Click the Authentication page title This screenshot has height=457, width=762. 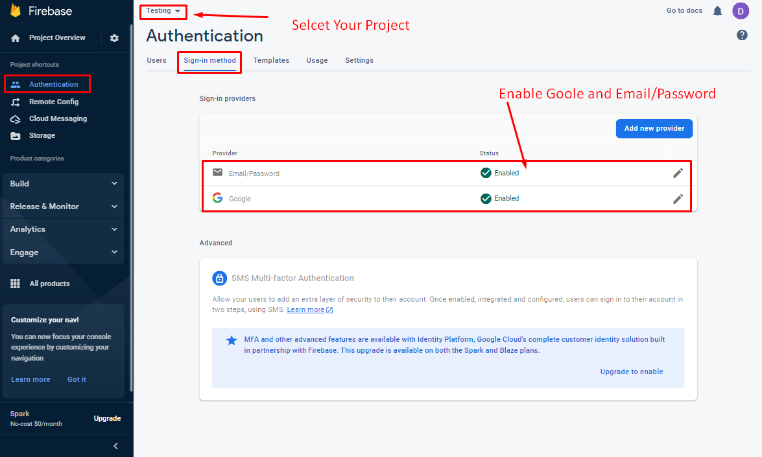click(x=204, y=36)
